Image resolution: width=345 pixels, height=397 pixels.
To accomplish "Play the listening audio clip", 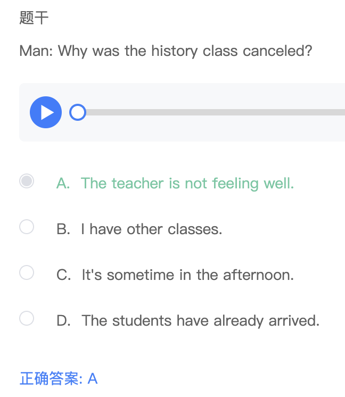I will (46, 112).
